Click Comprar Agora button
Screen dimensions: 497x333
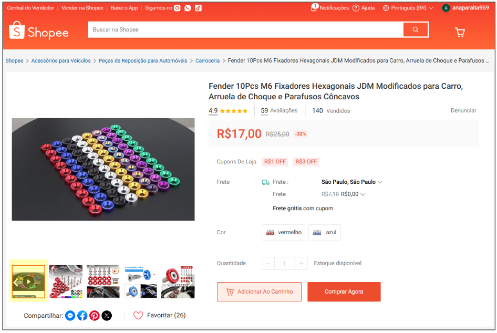344,292
